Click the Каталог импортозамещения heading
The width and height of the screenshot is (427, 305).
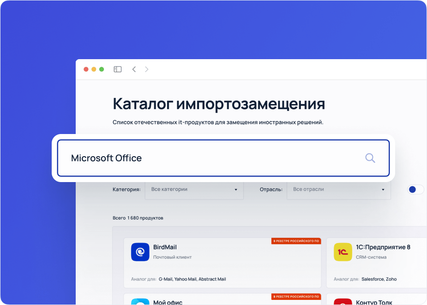[x=219, y=104]
